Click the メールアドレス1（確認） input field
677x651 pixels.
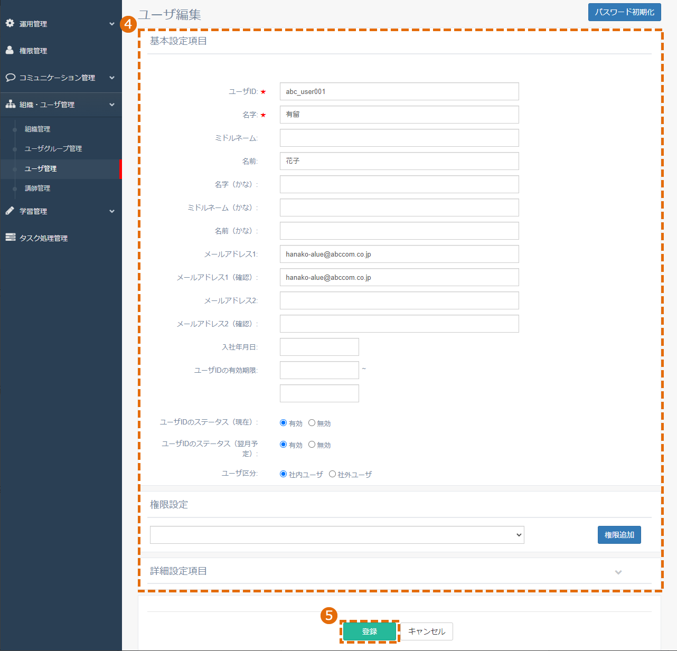tap(399, 277)
